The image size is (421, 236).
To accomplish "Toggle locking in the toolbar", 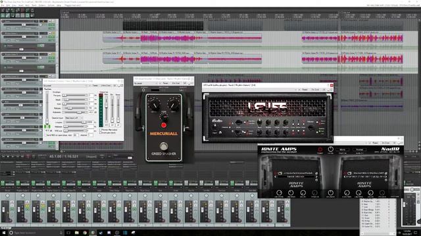I will 32,16.
